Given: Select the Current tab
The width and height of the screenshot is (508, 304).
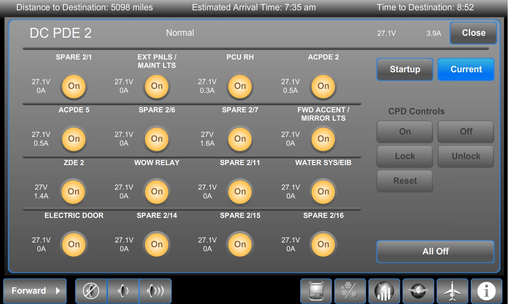Looking at the screenshot, I should click(x=466, y=69).
